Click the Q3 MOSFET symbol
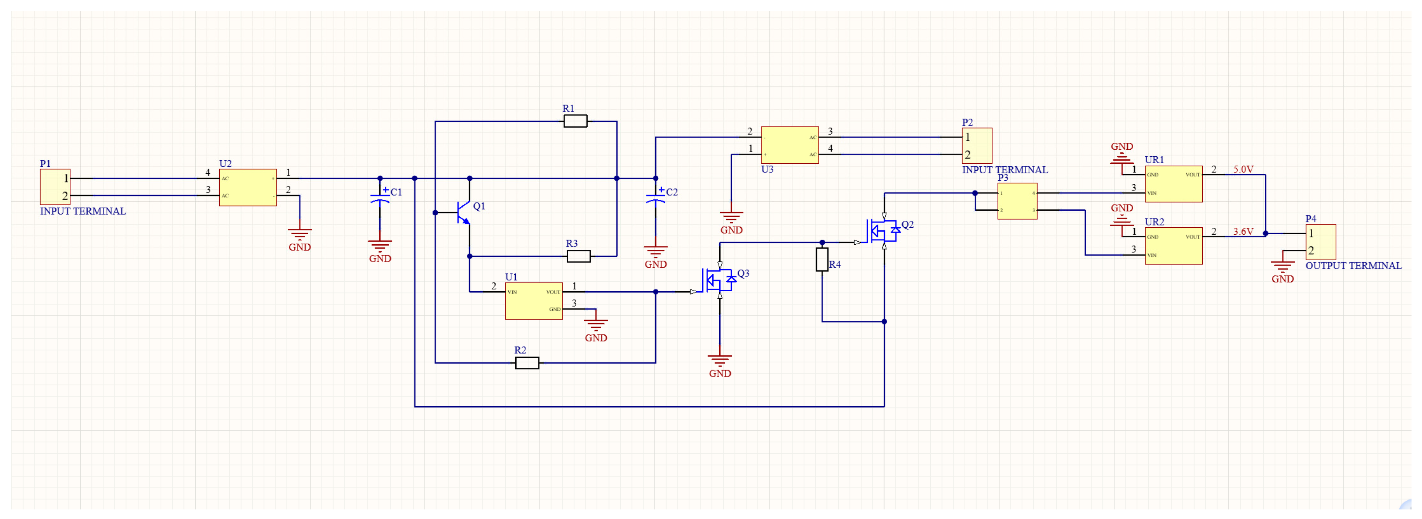The width and height of the screenshot is (1422, 519). click(717, 281)
